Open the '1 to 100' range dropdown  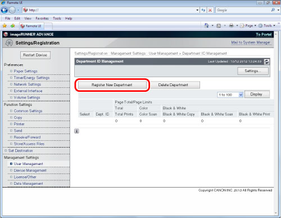click(230, 95)
